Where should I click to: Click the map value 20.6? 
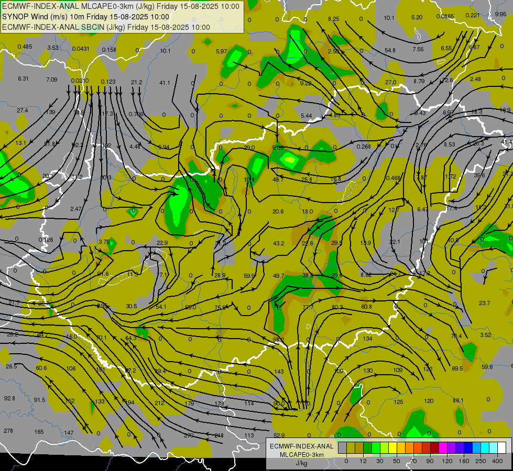click(x=278, y=211)
